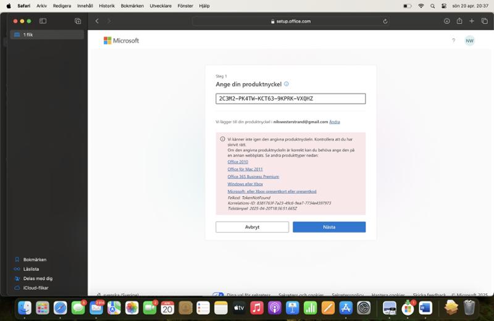Screen dimensions: 494x321
Task: Open Numbers from the Dock
Action: click(x=310, y=308)
